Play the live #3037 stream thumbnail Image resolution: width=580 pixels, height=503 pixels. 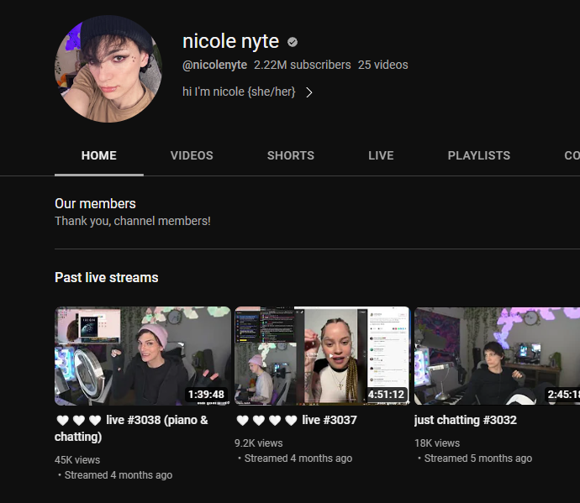tap(323, 356)
